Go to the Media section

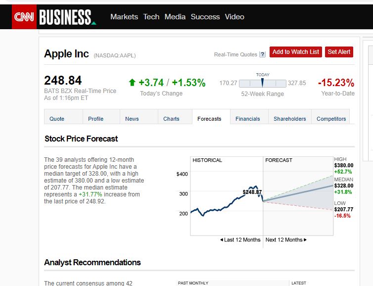(x=175, y=17)
